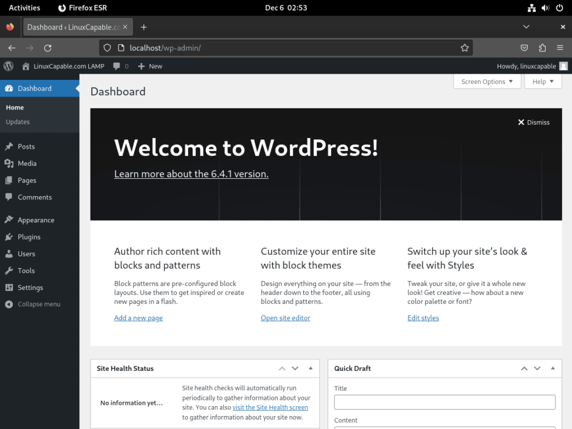572x429 pixels.
Task: Click the Users icon in sidebar
Action: point(10,254)
